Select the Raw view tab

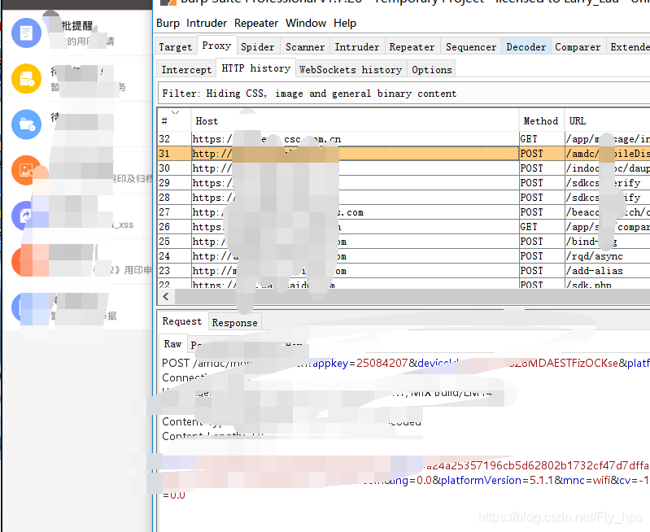click(x=172, y=344)
